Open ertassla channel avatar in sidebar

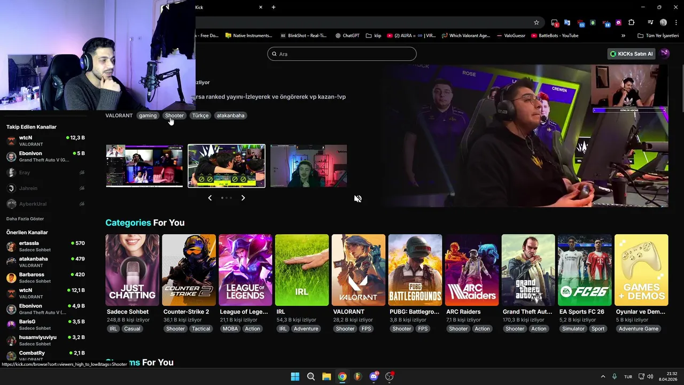tap(11, 246)
